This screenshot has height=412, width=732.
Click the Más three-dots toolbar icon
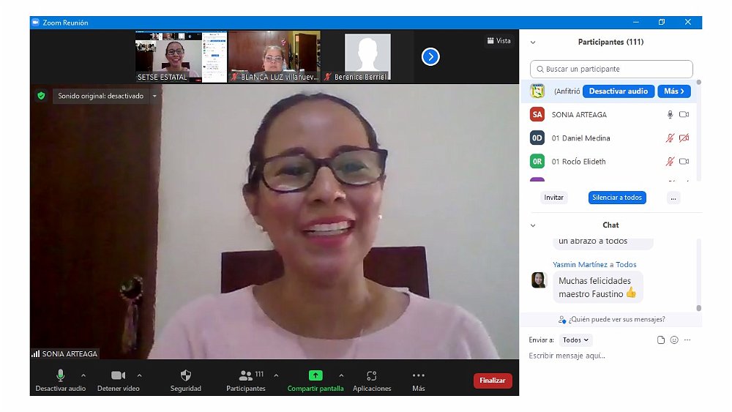coord(419,375)
